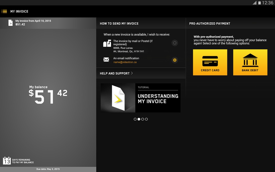Choose Credit Card pre-authorized payment
Screen dimensions: 275x172
210,62
